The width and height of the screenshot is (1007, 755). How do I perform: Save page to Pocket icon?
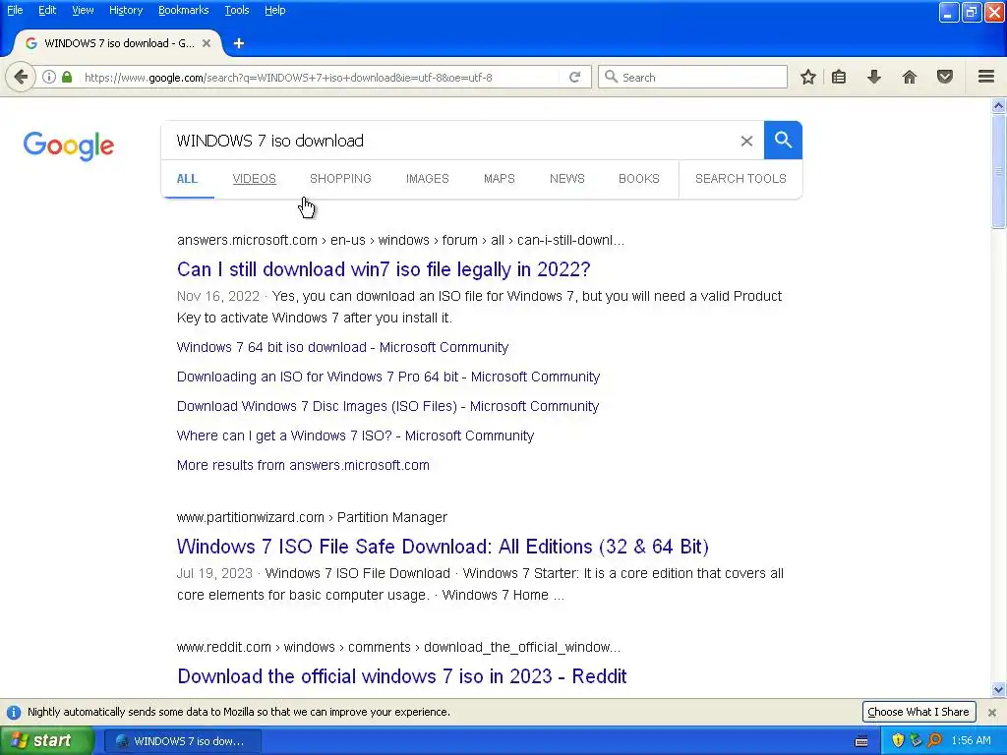coord(945,77)
